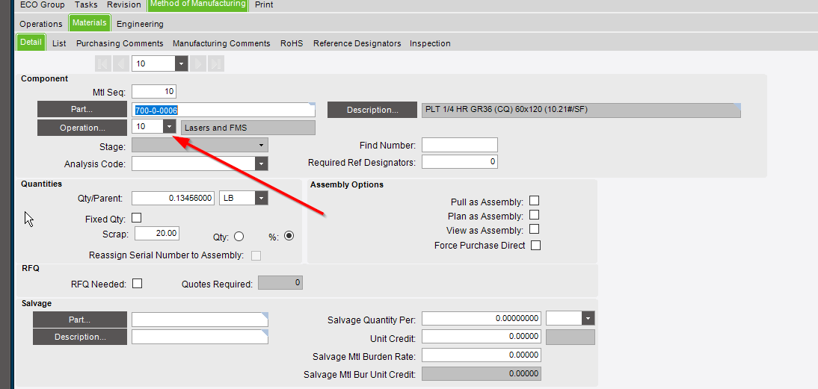Image resolution: width=818 pixels, height=389 pixels.
Task: Toggle Pull as Assembly checkbox
Action: 534,201
